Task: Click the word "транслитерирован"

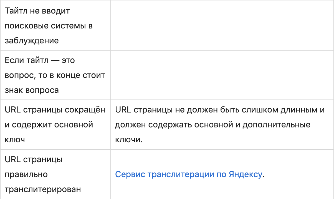Action: 43,190
